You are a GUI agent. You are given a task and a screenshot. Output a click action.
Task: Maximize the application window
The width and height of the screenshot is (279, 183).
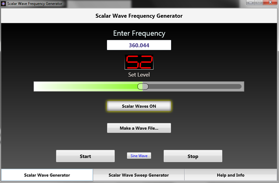point(258,3)
